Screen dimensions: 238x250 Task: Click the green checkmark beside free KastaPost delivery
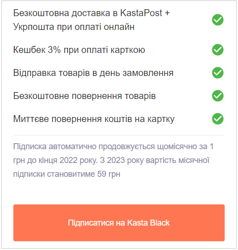[218, 20]
